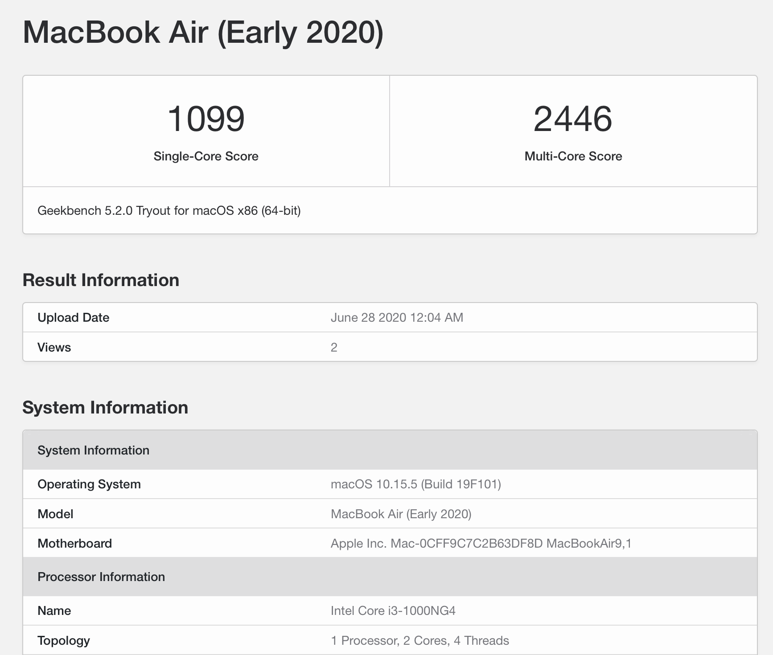
Task: Select the Apple Inc. MacBookAir9,1 motherboard value
Action: 481,544
